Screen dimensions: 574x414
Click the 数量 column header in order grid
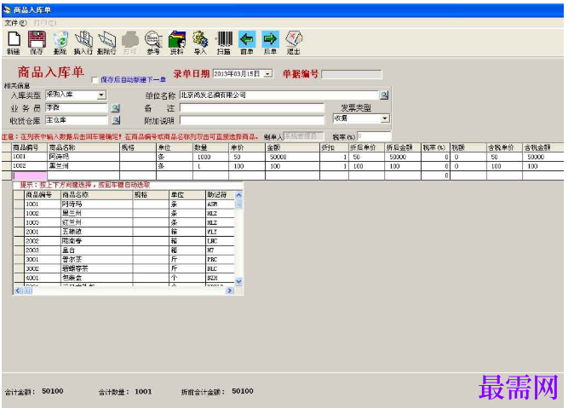tap(211, 147)
